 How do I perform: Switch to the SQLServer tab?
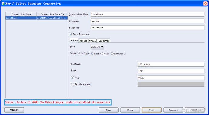pos(103,41)
